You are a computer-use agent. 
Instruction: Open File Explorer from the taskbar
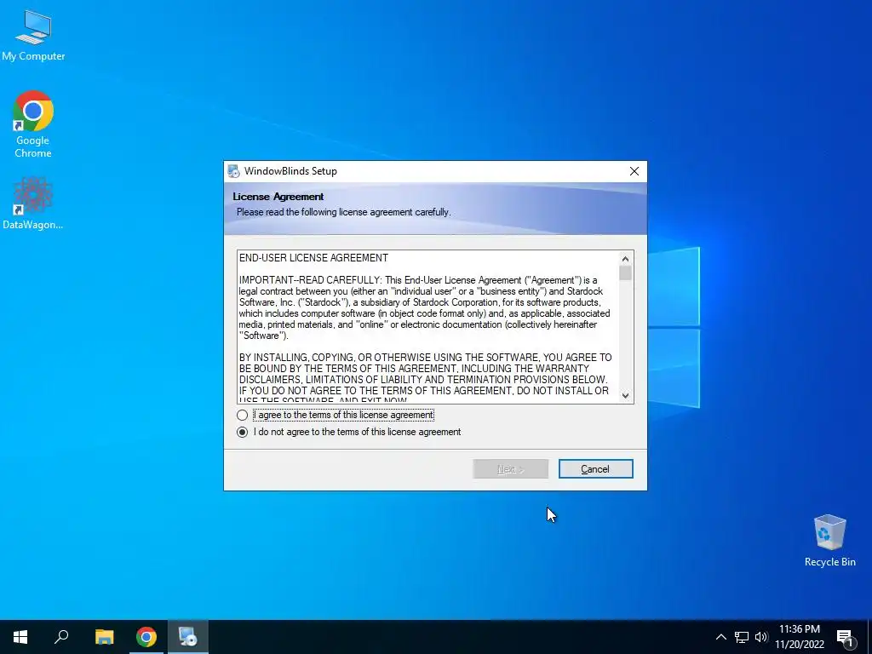tap(104, 637)
